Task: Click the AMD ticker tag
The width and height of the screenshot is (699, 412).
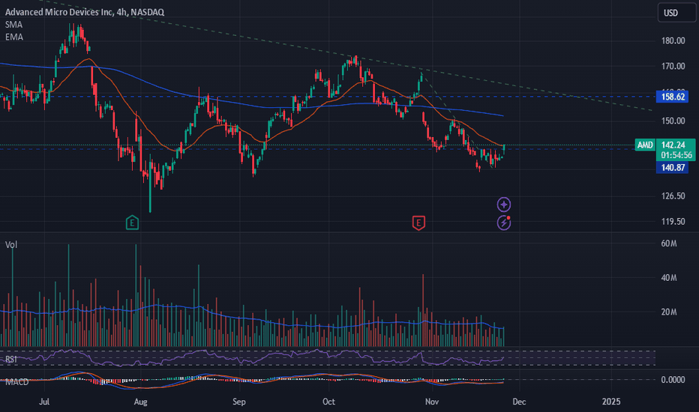Action: pos(644,145)
